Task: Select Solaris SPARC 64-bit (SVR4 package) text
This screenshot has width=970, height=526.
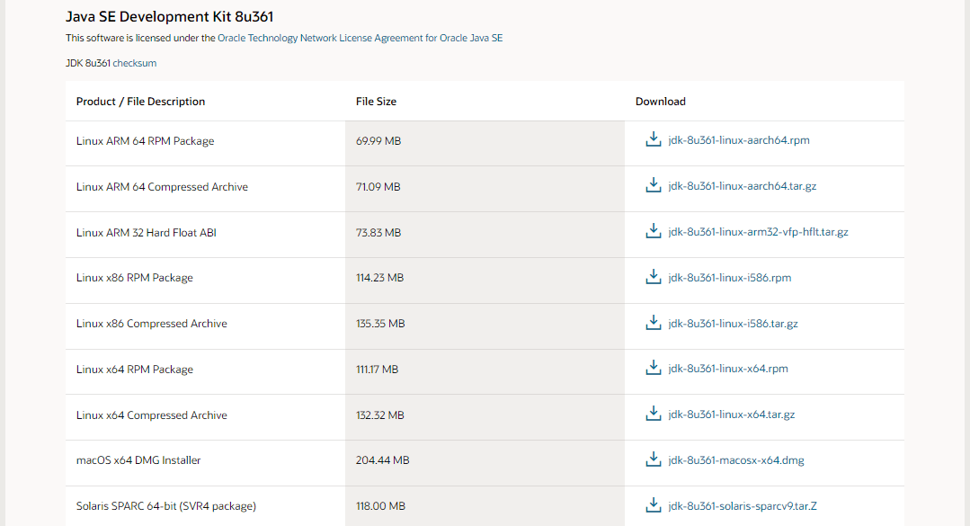Action: (165, 506)
